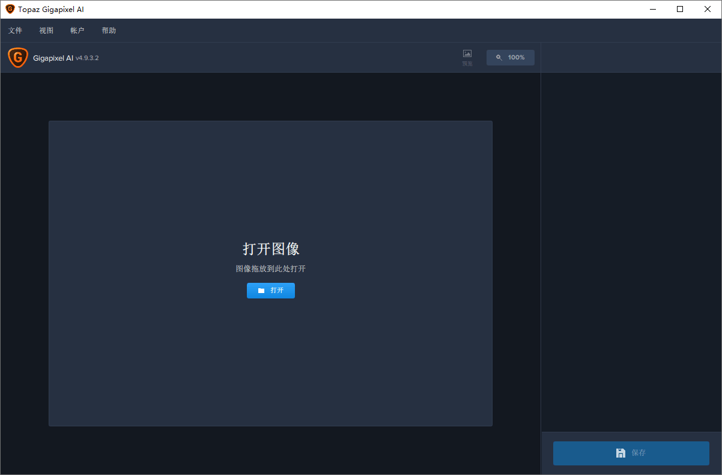Image resolution: width=722 pixels, height=475 pixels.
Task: Open the 视图 menu
Action: coord(46,29)
